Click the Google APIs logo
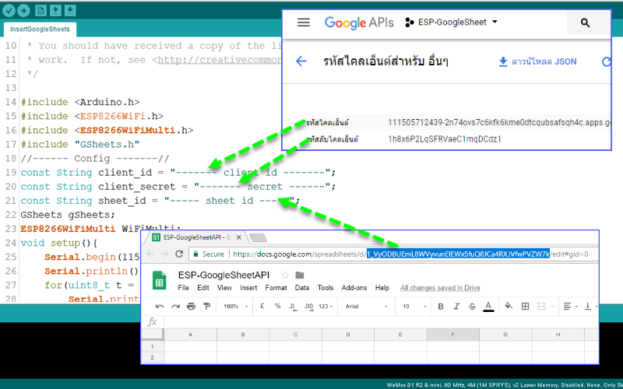Viewport: 623px width, 389px height. [359, 23]
